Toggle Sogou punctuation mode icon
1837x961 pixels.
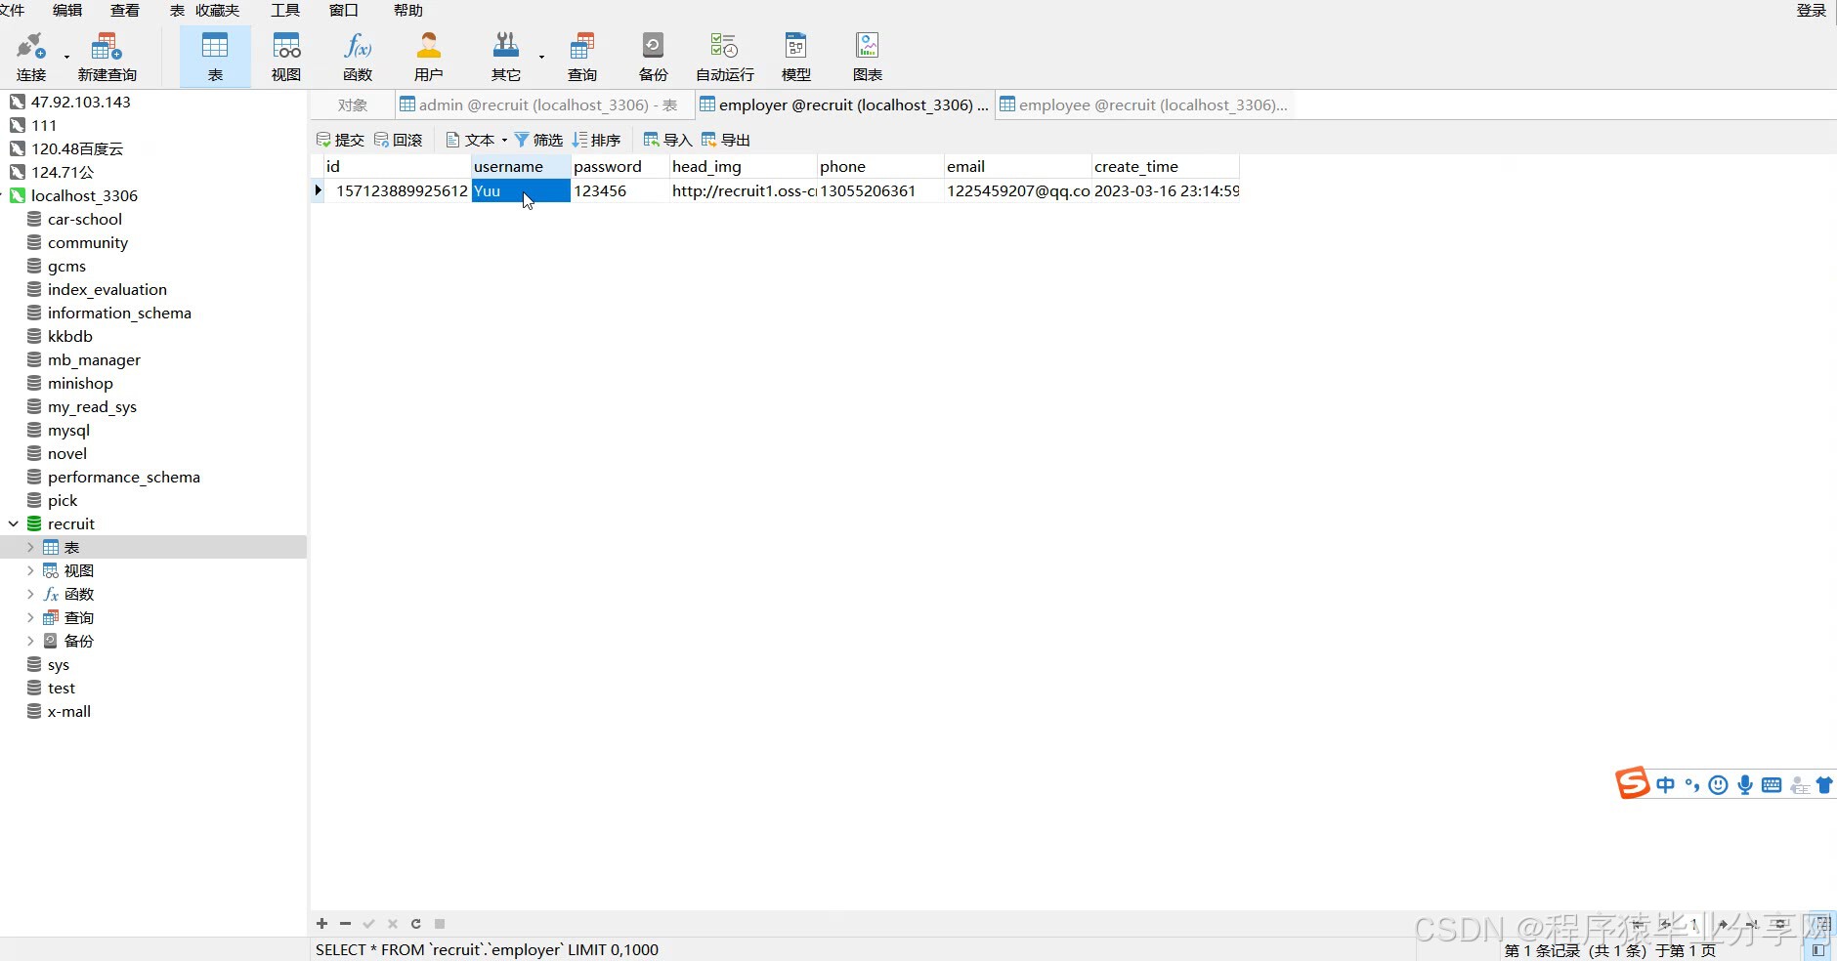(x=1692, y=784)
